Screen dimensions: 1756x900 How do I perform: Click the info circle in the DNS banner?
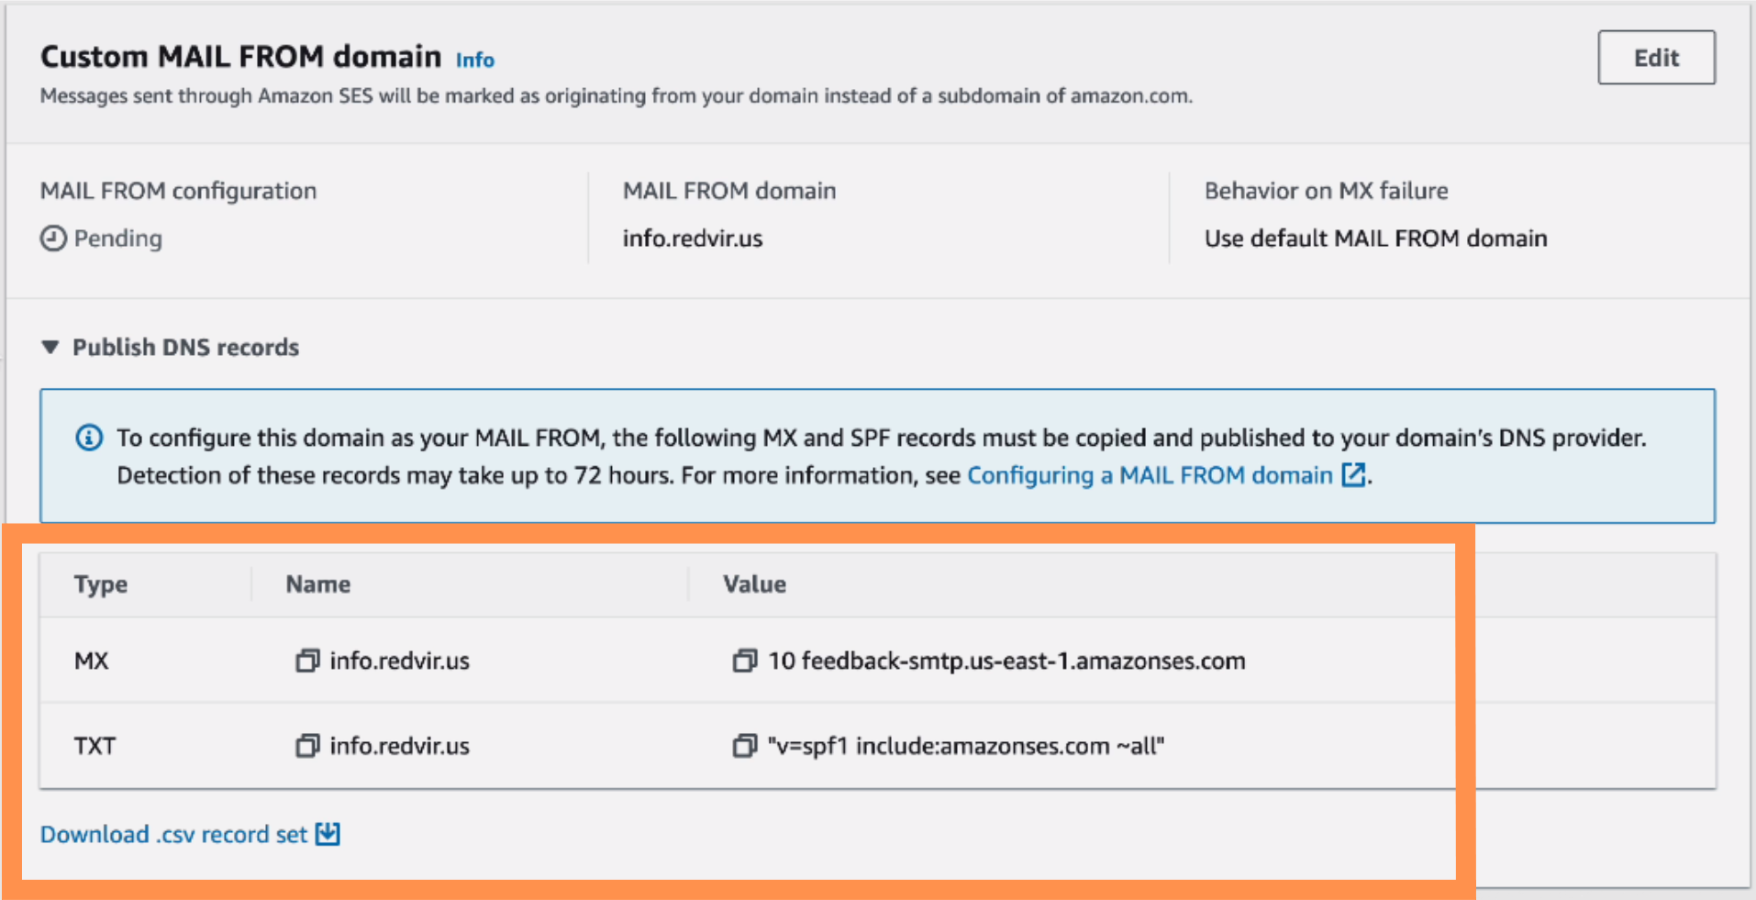click(x=88, y=438)
